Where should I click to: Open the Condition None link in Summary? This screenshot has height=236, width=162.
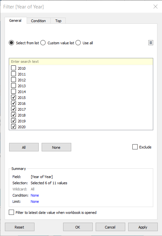point(35,195)
